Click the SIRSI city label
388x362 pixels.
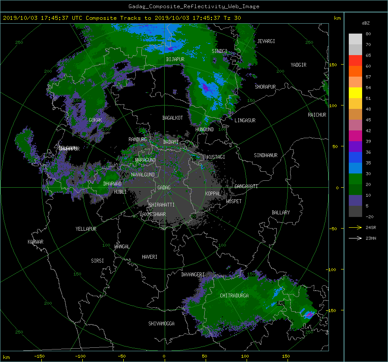click(97, 261)
